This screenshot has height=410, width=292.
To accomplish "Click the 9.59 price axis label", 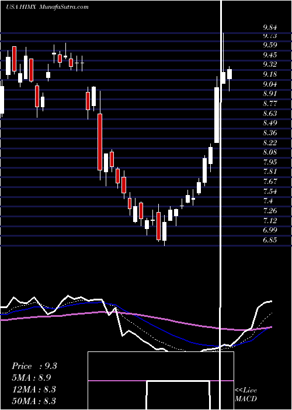I will coord(270,45).
